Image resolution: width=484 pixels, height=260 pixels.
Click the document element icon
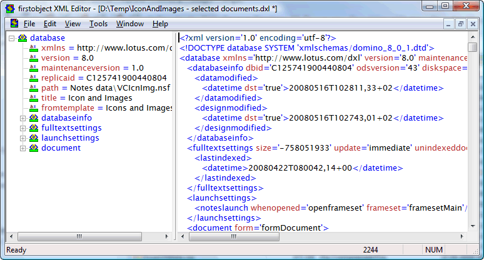pyautogui.click(x=34, y=148)
